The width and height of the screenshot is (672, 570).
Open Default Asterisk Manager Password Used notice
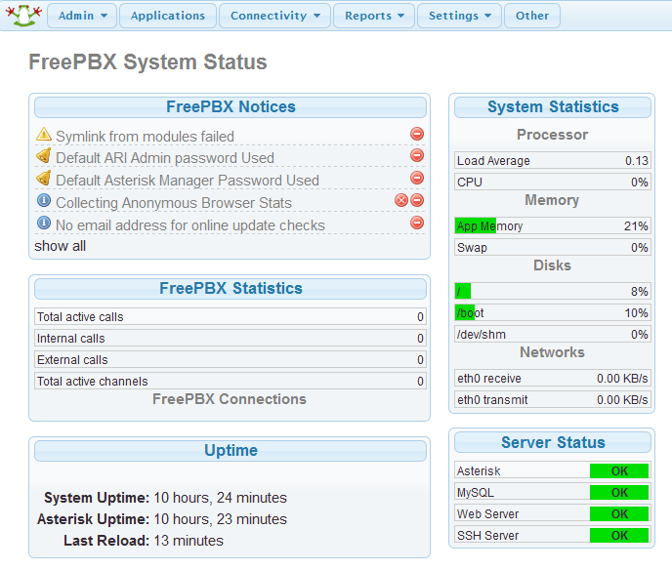coord(188,181)
